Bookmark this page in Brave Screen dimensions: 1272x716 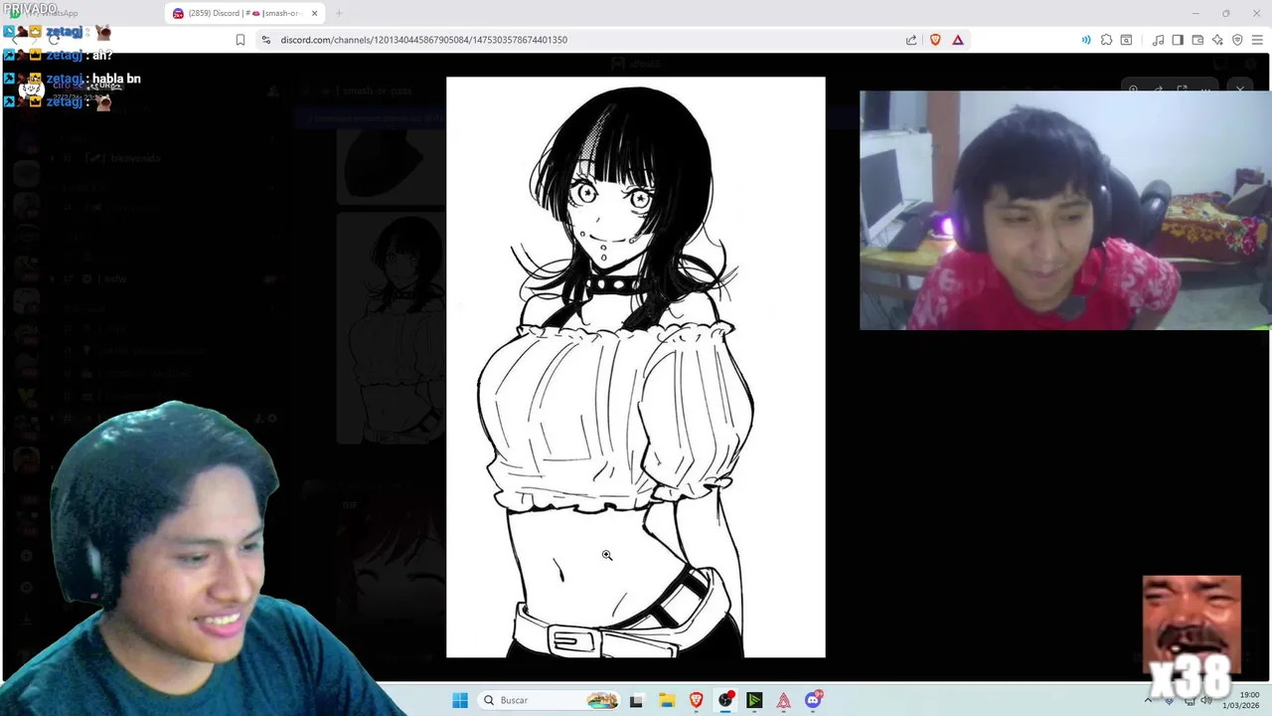pos(240,40)
